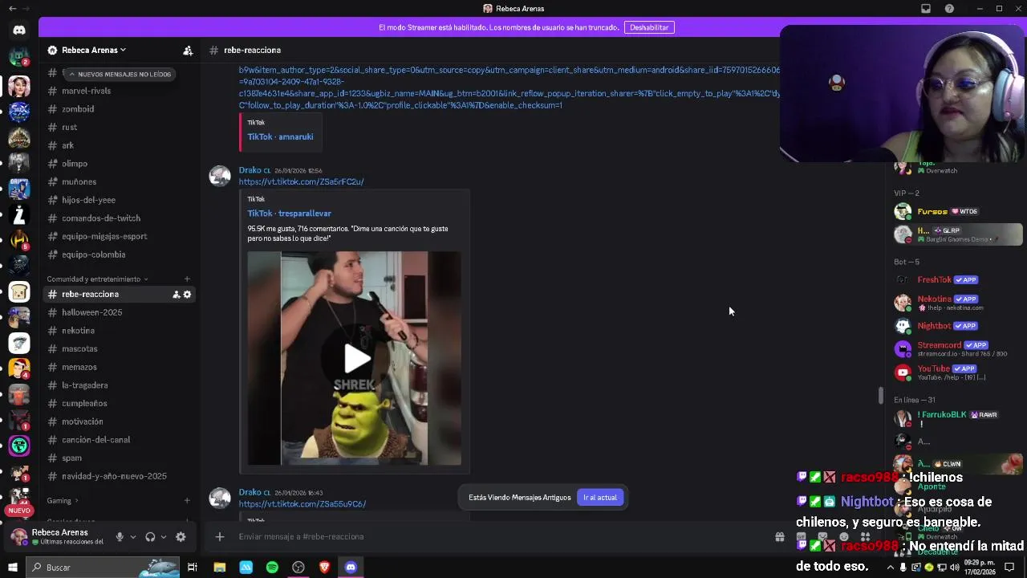1027x578 pixels.
Task: Click the plus attach button in message bar
Action: 220,537
